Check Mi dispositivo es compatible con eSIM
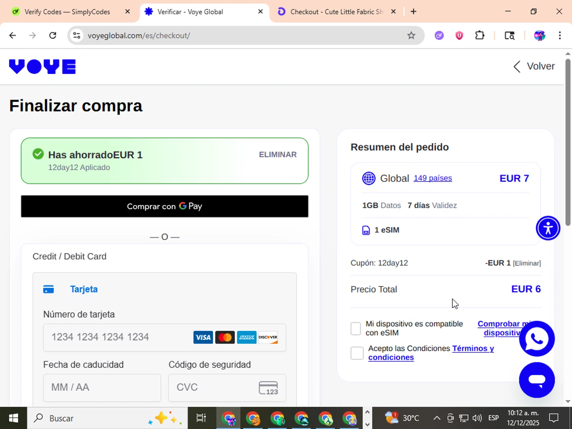Screen dimensions: 572x429 (355, 328)
